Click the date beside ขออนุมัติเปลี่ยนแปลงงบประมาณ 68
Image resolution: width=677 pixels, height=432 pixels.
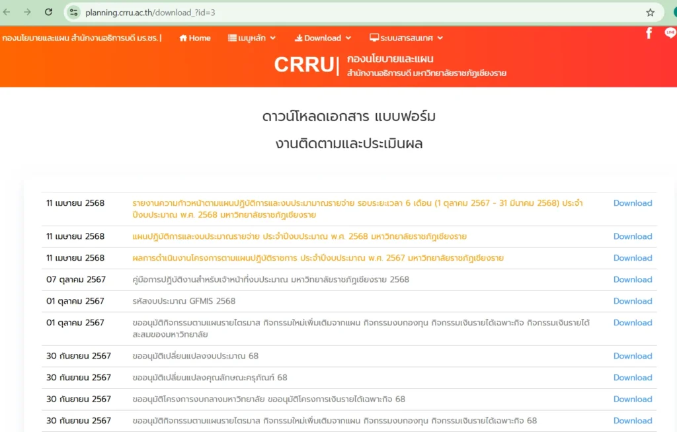point(79,356)
